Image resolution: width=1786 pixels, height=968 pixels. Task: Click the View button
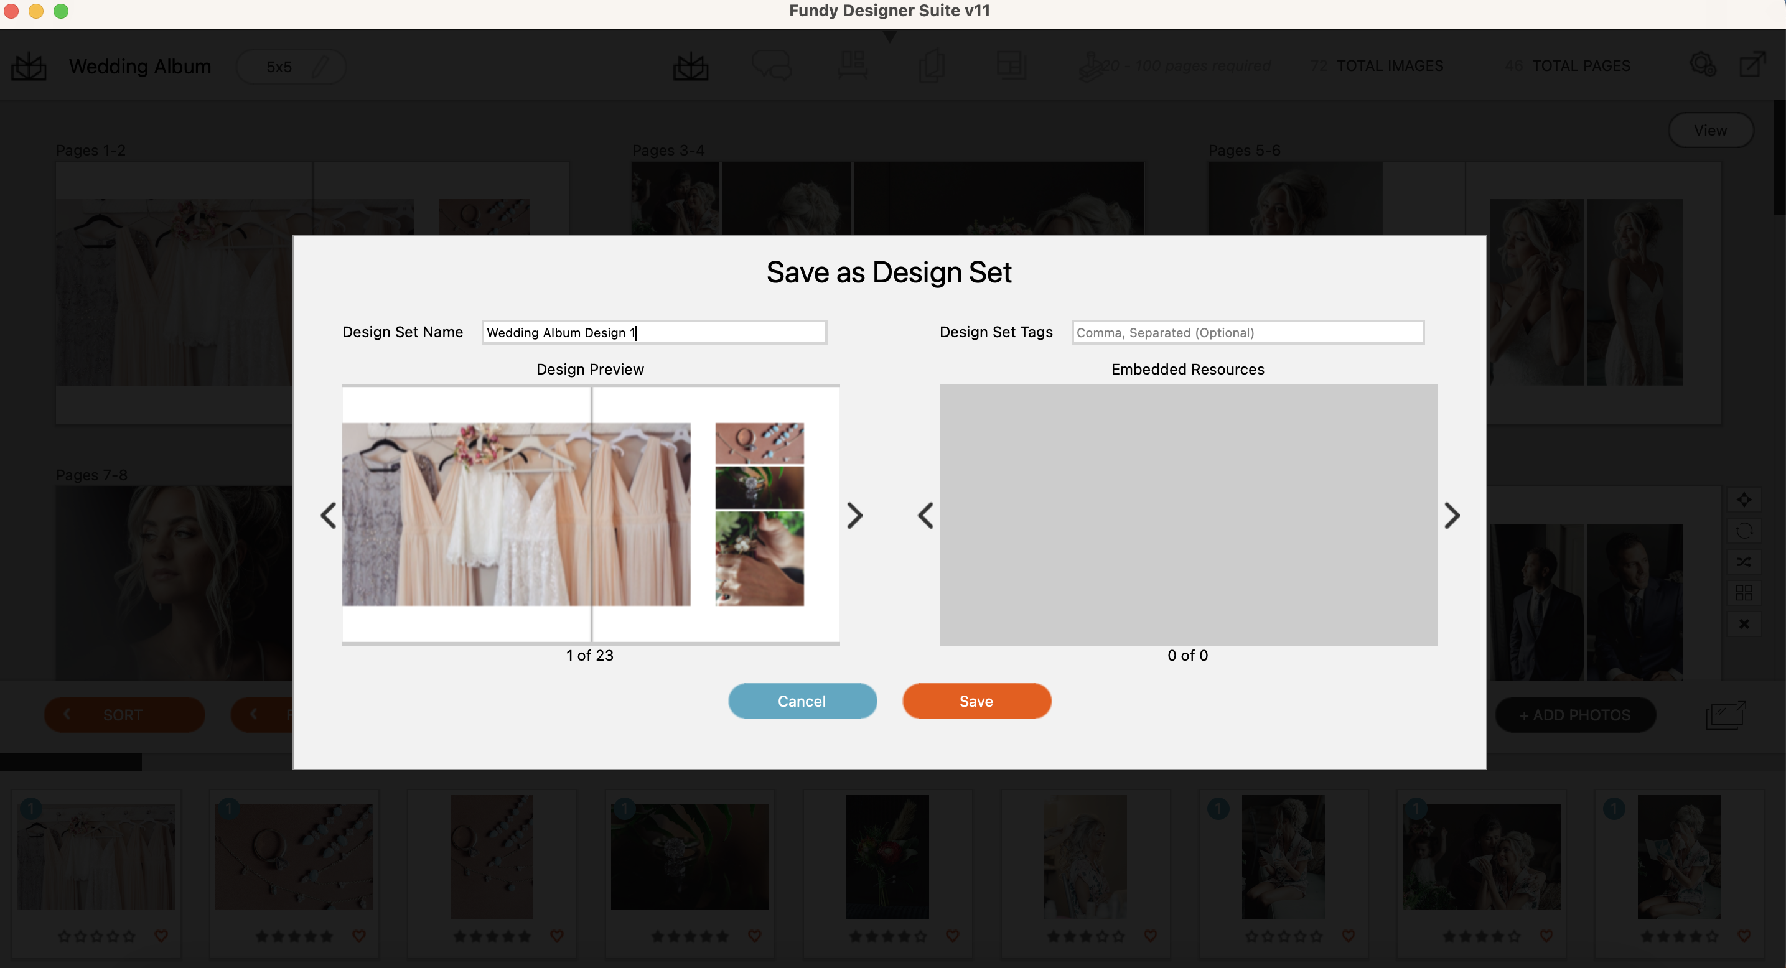click(1711, 130)
